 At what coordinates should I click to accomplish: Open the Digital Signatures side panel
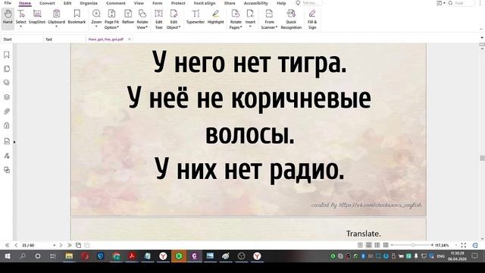7,155
